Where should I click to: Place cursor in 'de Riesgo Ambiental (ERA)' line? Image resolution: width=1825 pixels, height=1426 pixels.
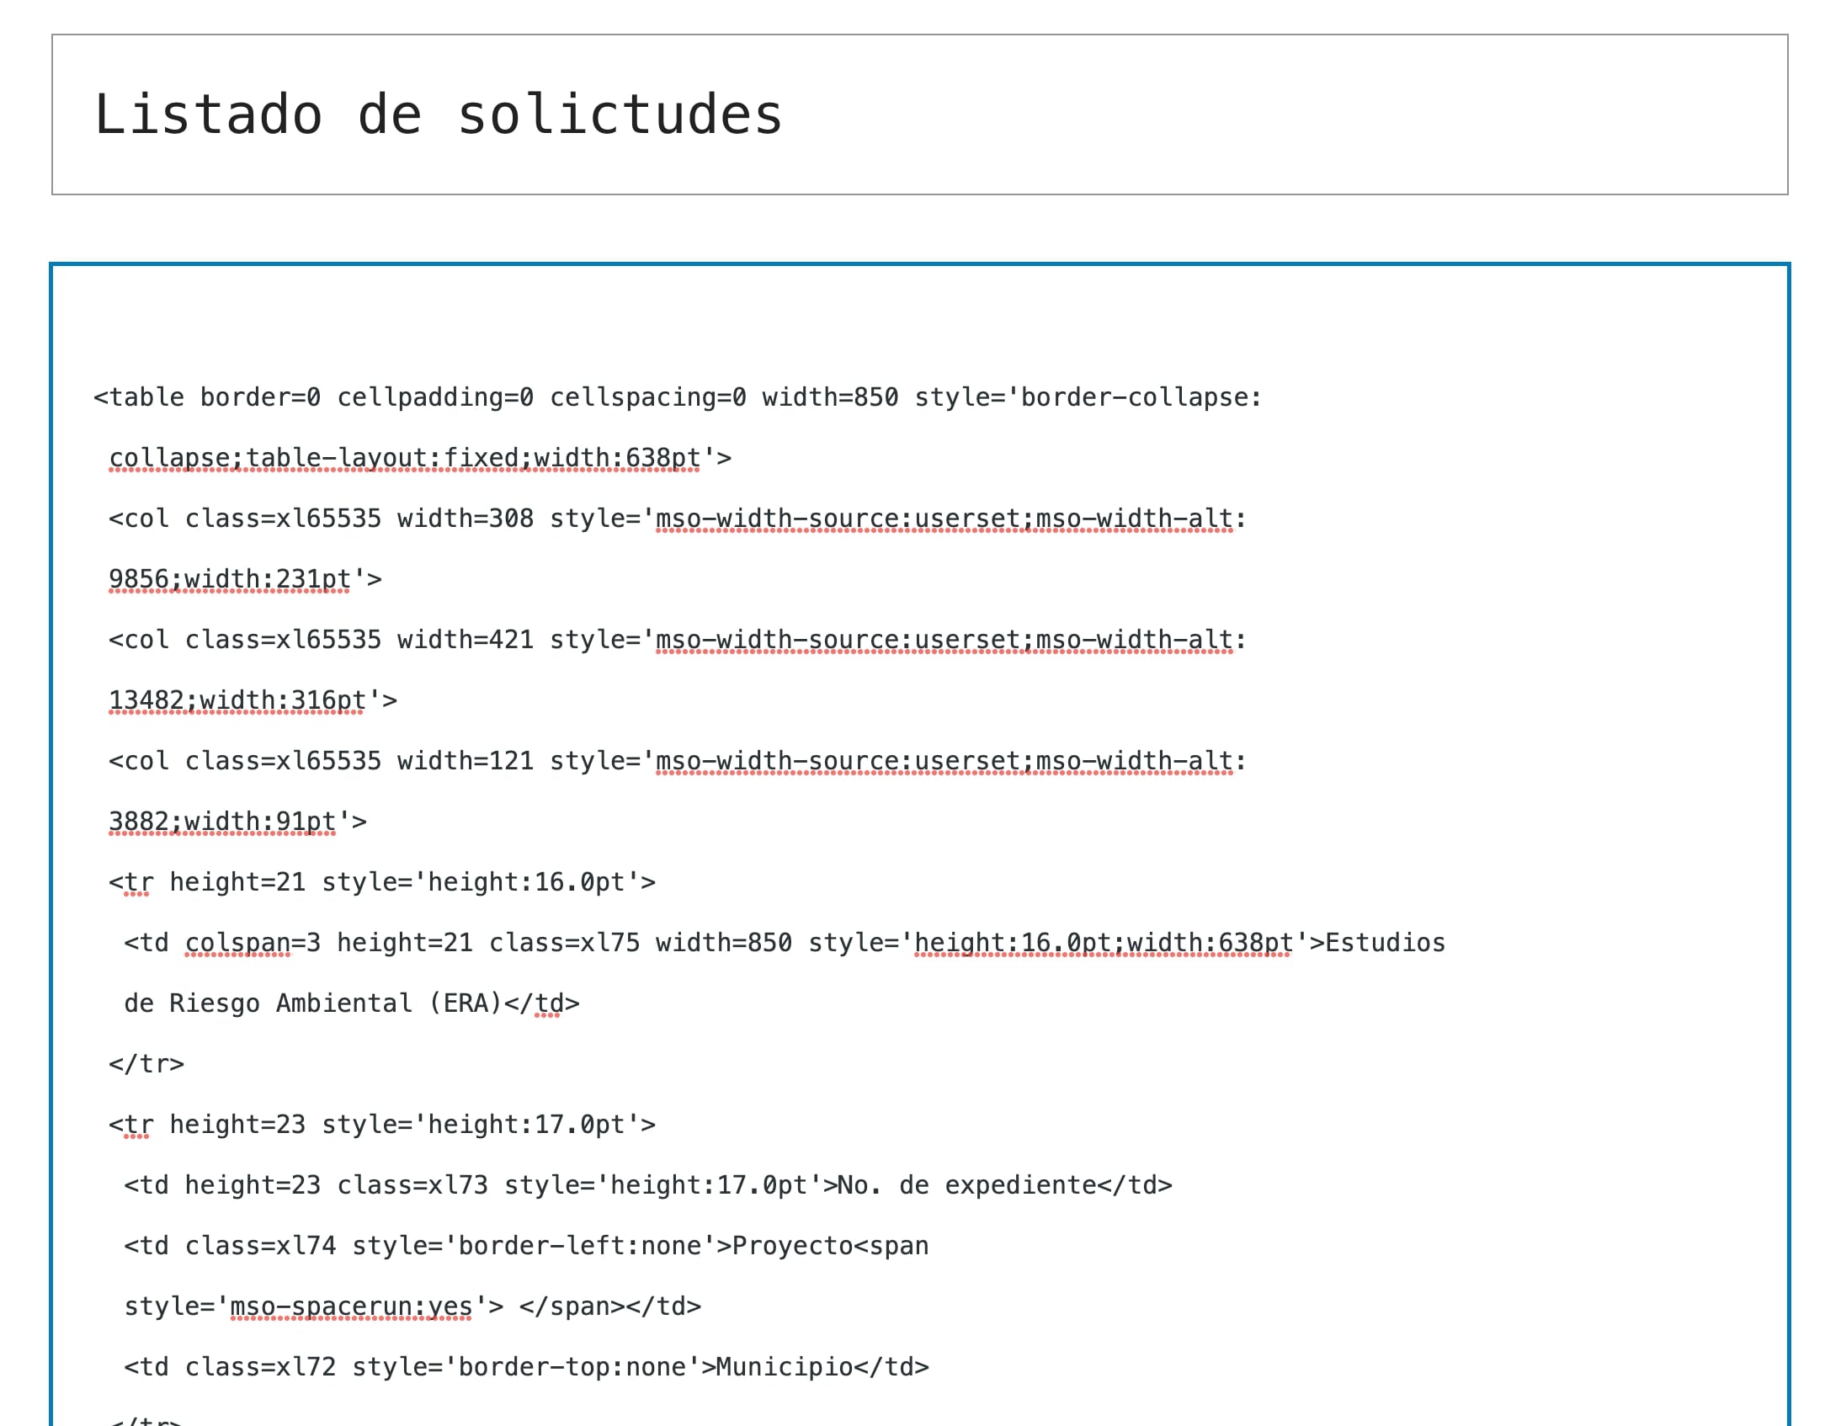(352, 1003)
